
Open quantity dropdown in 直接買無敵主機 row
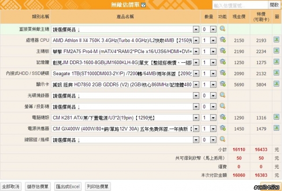point(213,29)
